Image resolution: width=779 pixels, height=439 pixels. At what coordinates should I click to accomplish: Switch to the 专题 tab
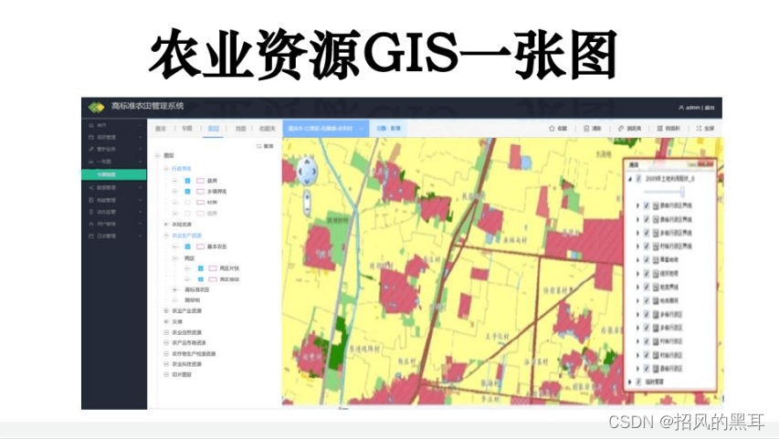click(x=187, y=129)
